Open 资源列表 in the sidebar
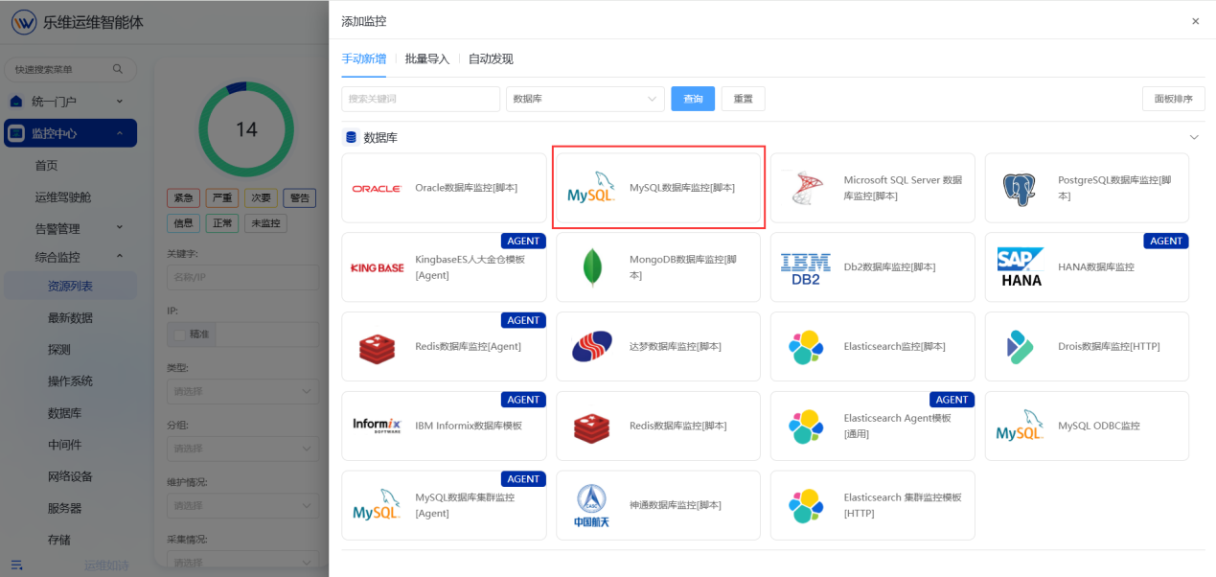The image size is (1216, 577). [70, 286]
